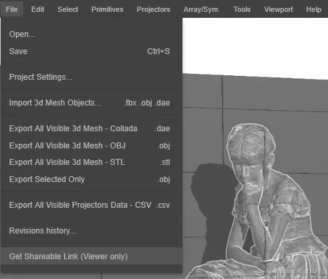Open the Tools menu
The height and width of the screenshot is (279, 328).
coord(242,9)
